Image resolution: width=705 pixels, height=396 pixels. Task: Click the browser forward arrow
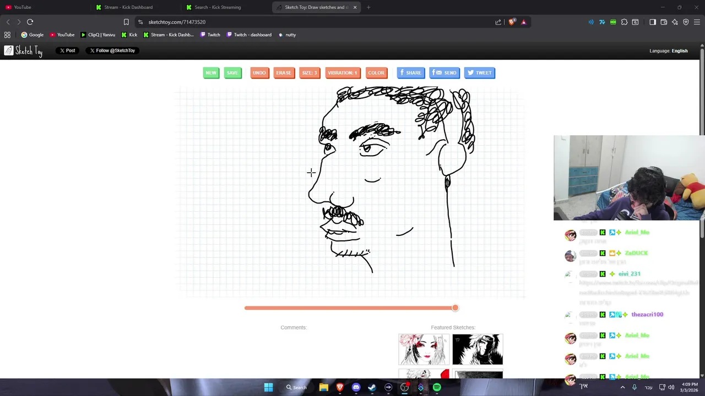[x=19, y=22]
